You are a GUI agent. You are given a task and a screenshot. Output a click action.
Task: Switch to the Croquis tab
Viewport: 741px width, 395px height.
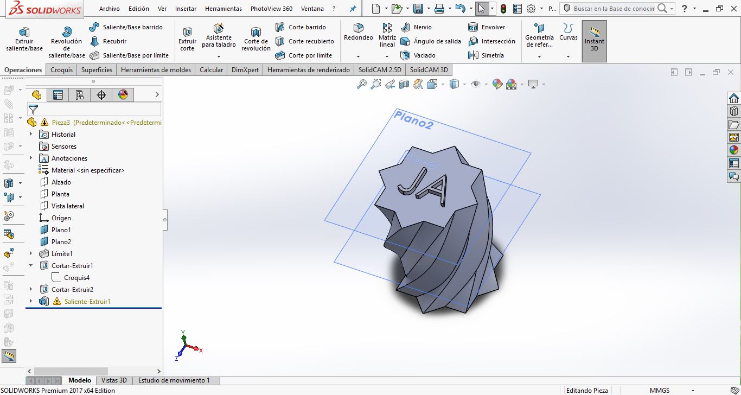[x=62, y=69]
